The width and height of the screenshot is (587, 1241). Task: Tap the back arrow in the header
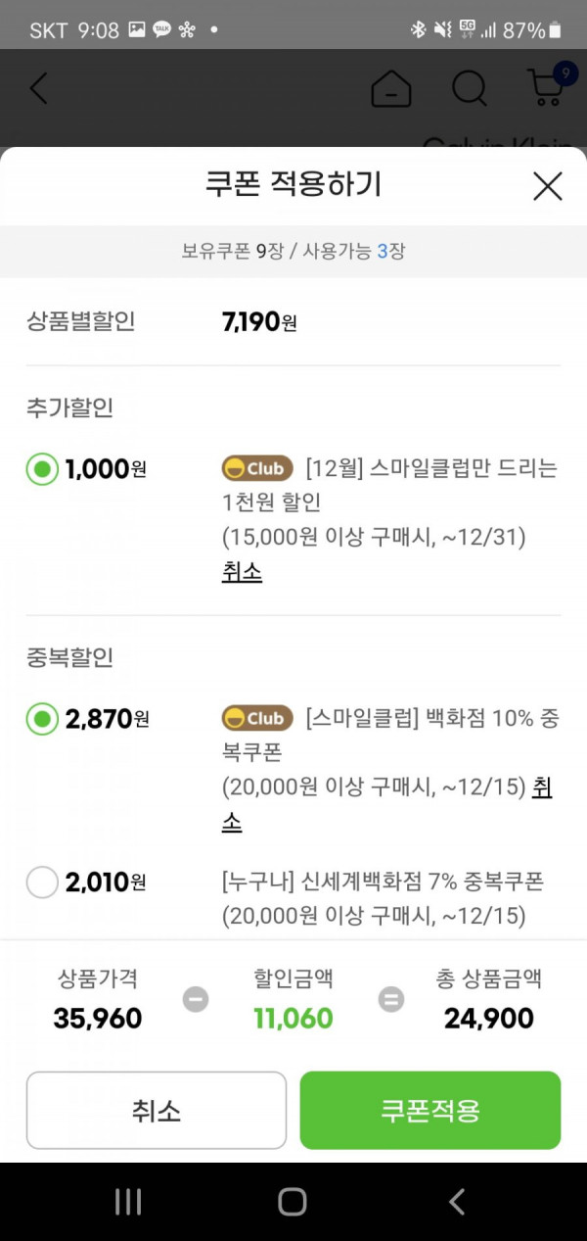click(x=38, y=88)
